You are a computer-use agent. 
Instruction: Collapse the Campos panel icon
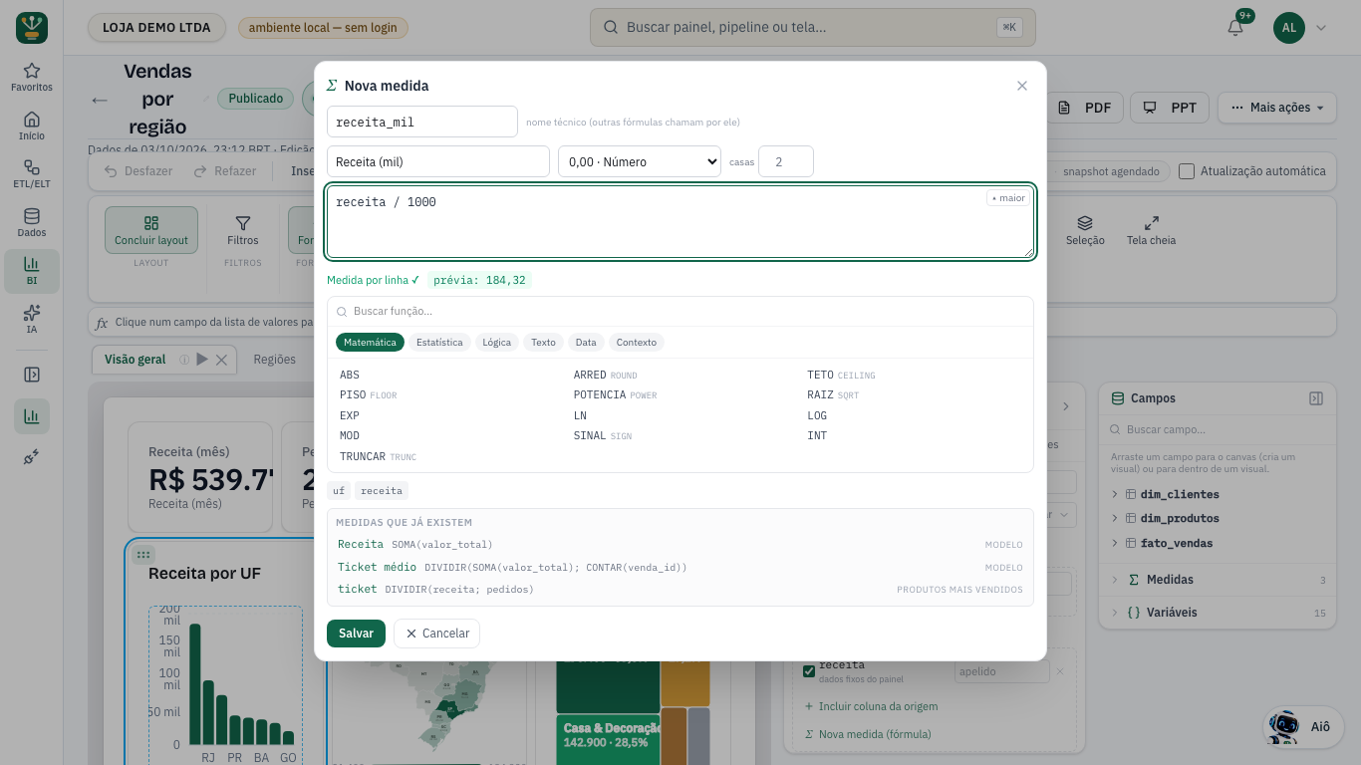coord(1316,398)
